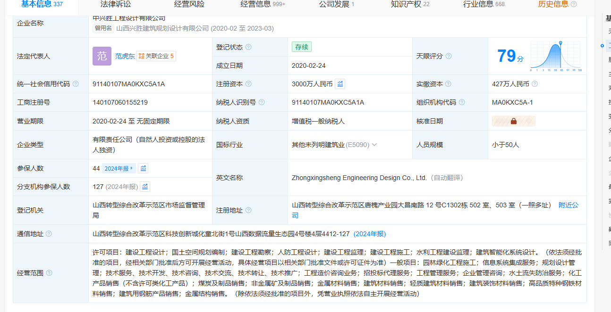This screenshot has width=611, height=312.
Task: Click 小于50人 staff size value
Action: pyautogui.click(x=506, y=145)
